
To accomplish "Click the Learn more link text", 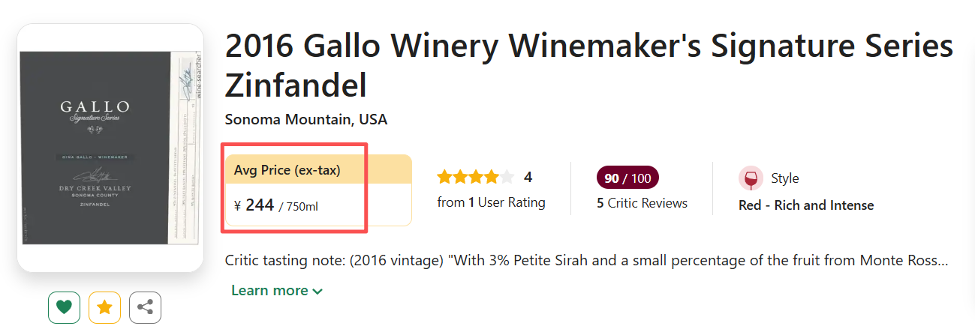I will [x=269, y=291].
